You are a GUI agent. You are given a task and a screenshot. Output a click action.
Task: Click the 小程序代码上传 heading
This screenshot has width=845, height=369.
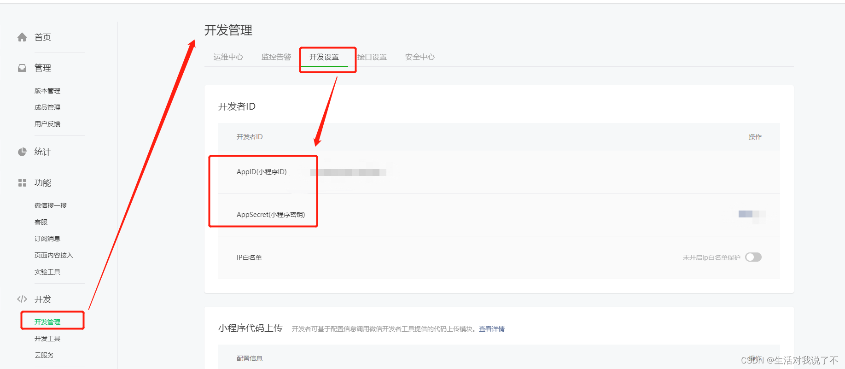pos(251,328)
